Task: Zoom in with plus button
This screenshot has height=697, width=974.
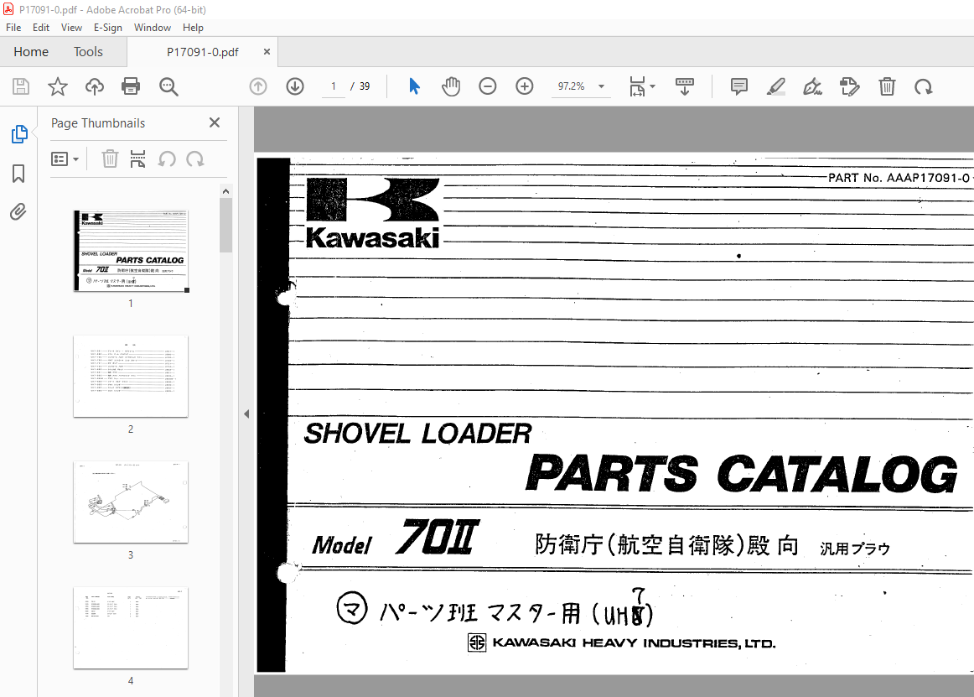Action: (x=525, y=86)
